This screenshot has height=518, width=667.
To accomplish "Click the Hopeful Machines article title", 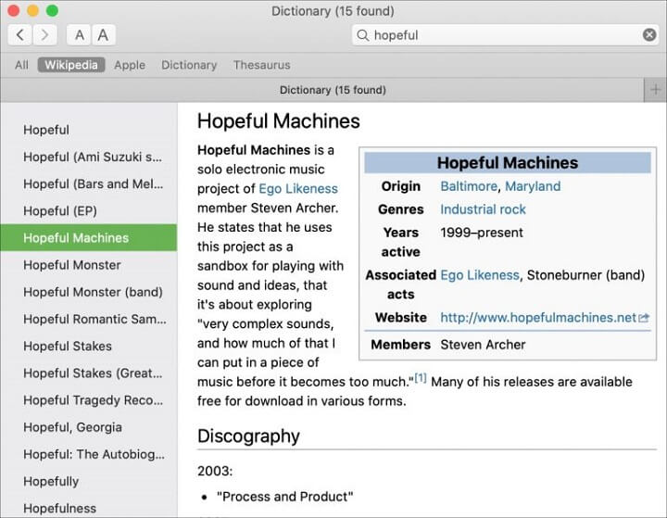I will coord(279,120).
